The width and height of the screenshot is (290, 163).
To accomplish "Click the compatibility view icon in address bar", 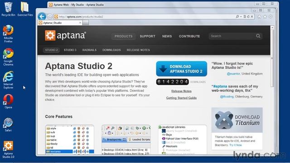I will pyautogui.click(x=245, y=17).
